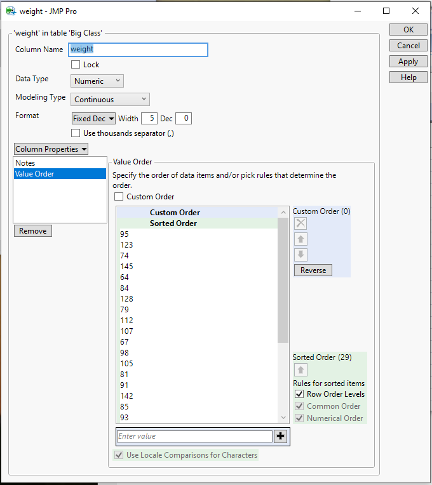Click the Apply button

pyautogui.click(x=408, y=62)
